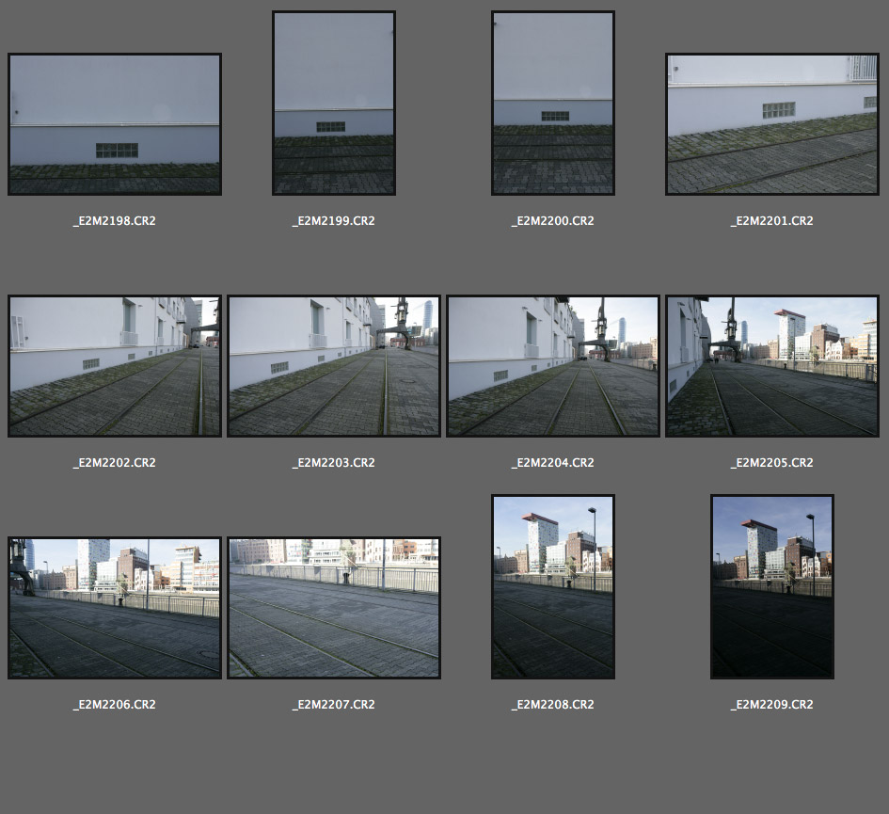This screenshot has width=889, height=814.
Task: Pick the _E2M2202.CR2 image thumbnail
Action: pyautogui.click(x=115, y=366)
